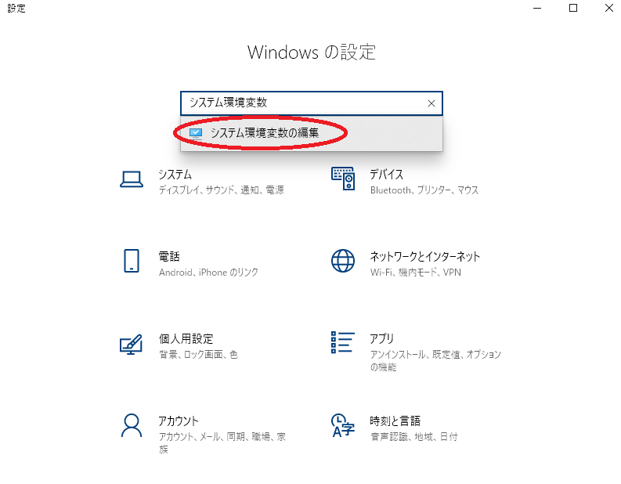Screen dimensions: 621x484
Task: Open ネットワークとインターネット category label
Action: [425, 256]
